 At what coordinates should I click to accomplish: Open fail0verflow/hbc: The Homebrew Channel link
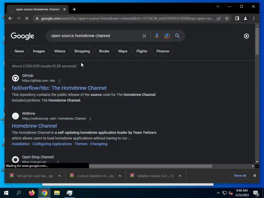click(59, 88)
